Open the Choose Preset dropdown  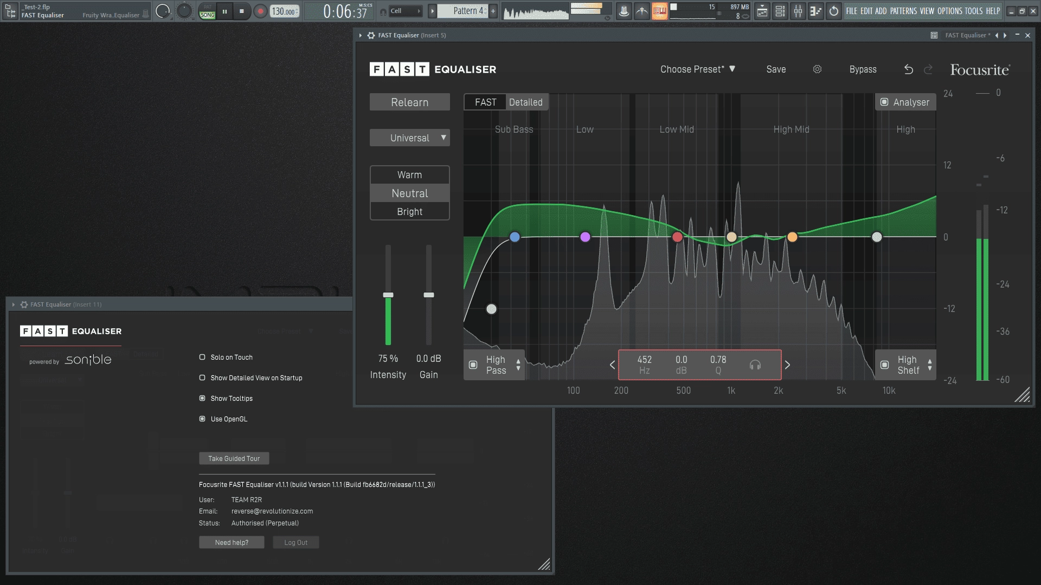698,69
